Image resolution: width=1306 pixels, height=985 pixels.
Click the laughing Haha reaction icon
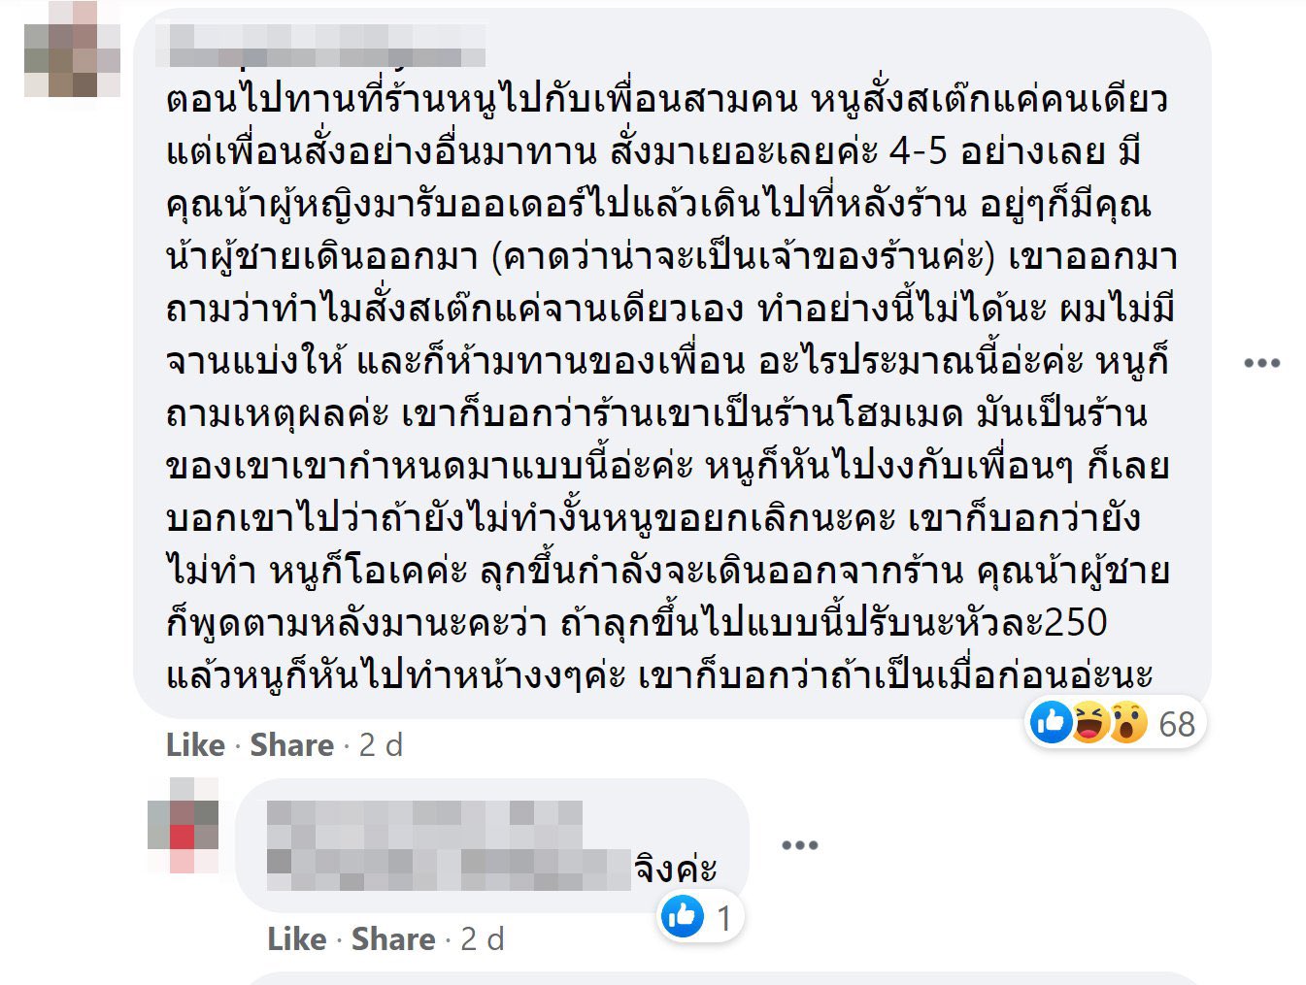tap(1089, 723)
